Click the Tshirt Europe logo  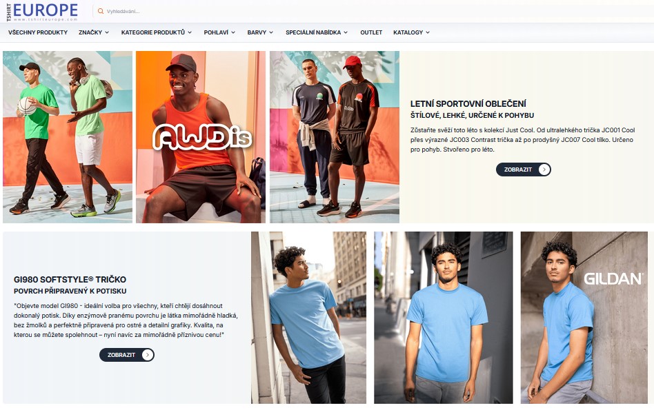tap(42, 11)
